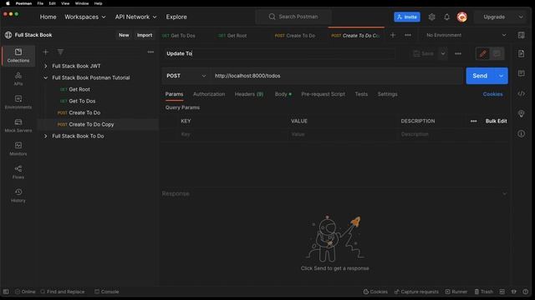Viewport: 535px width, 300px height.
Task: Switch to edit mode with the pencil icon
Action: (483, 53)
